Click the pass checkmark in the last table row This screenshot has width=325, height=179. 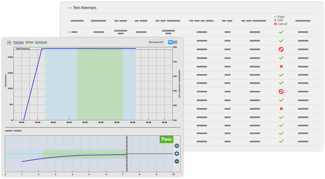[281, 141]
